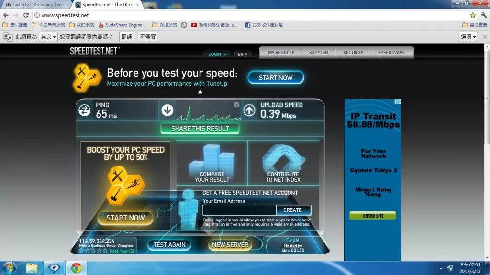Click the address bar showing www.speedtest.net
490x275 pixels.
[250, 15]
